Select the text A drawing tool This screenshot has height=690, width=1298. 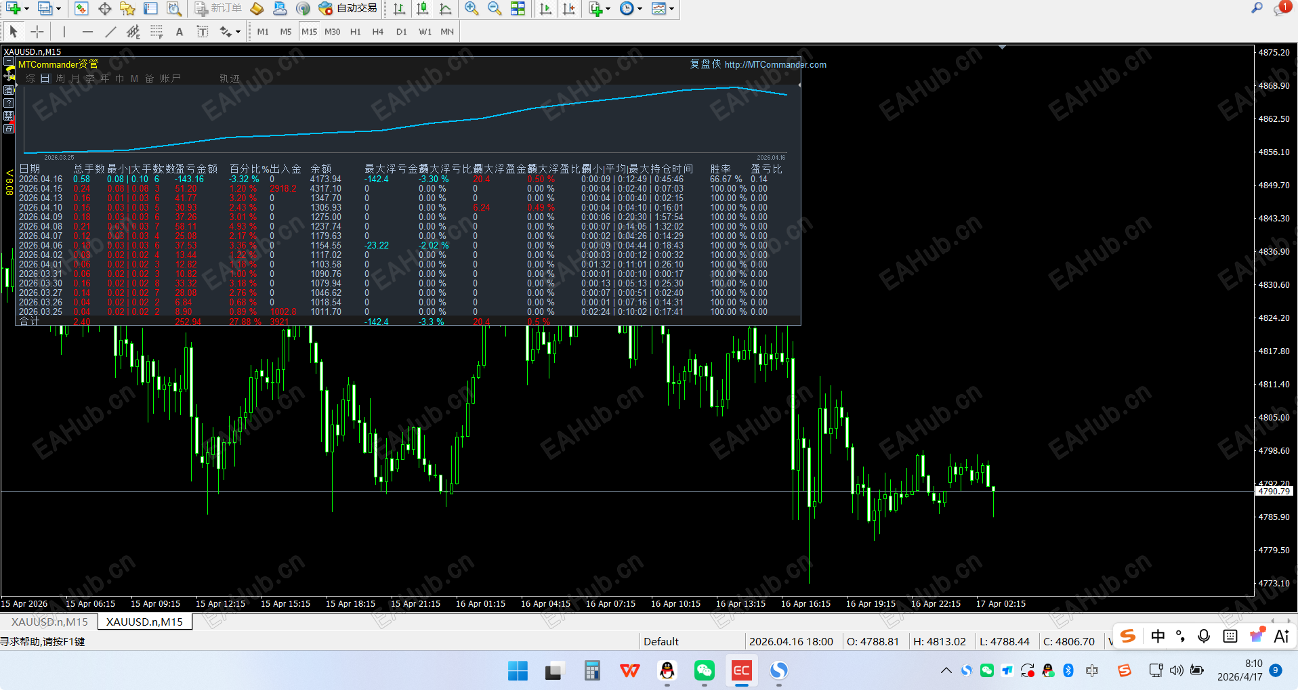[x=180, y=31]
